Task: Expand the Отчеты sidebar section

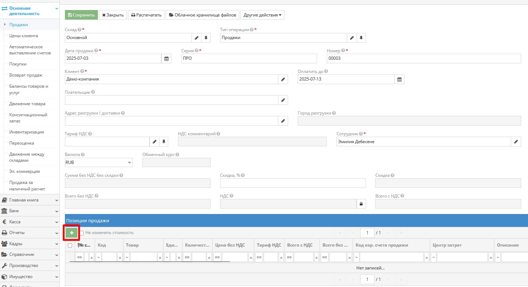Action: [x=30, y=233]
